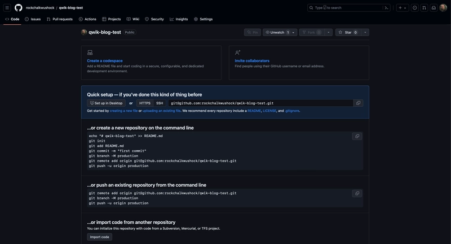The width and height of the screenshot is (451, 244).
Task: Click the Public visibility badge
Action: [x=130, y=32]
